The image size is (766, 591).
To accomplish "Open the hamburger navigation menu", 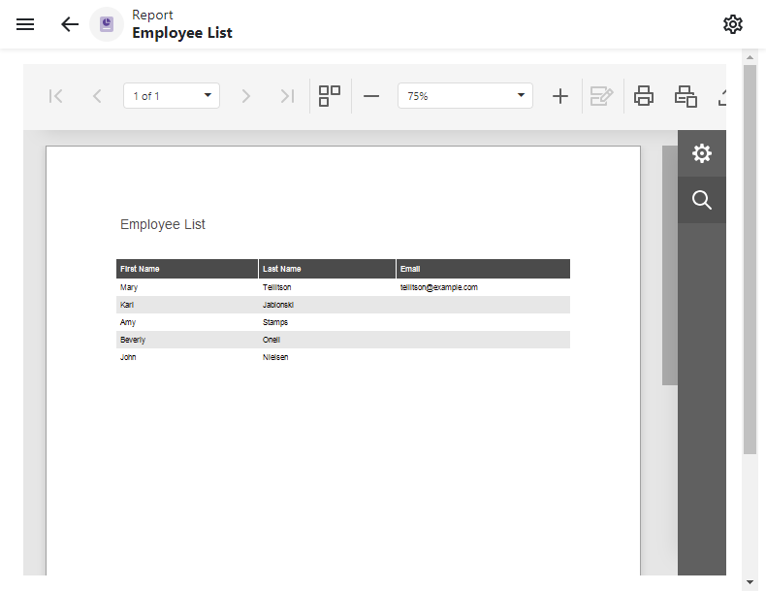I will click(25, 24).
